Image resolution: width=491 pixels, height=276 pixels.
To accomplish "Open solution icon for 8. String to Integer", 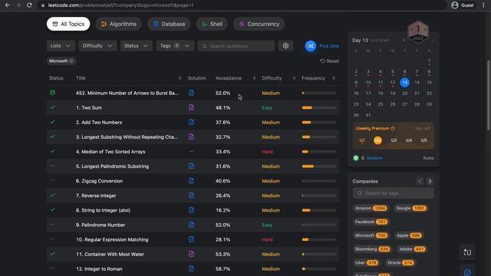I will pos(191,210).
